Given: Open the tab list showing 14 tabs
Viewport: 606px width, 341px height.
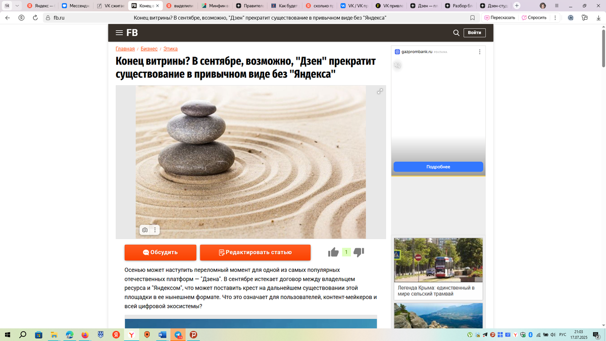Looking at the screenshot, I should pos(7,6).
